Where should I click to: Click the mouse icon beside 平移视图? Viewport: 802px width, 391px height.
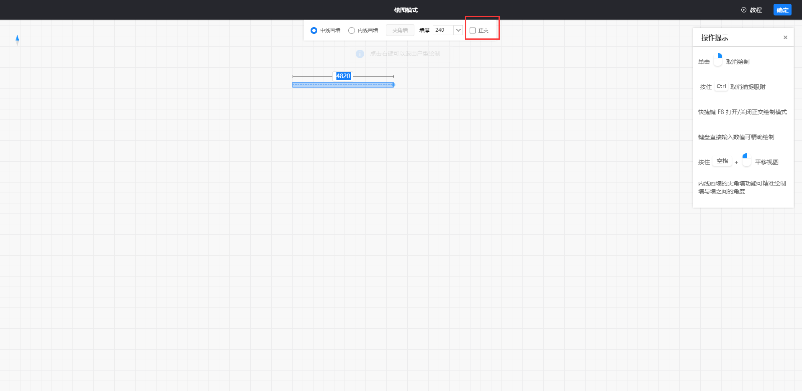click(x=746, y=160)
